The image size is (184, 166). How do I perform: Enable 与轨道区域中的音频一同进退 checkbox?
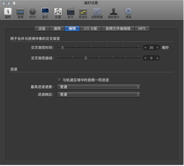[x=59, y=80]
